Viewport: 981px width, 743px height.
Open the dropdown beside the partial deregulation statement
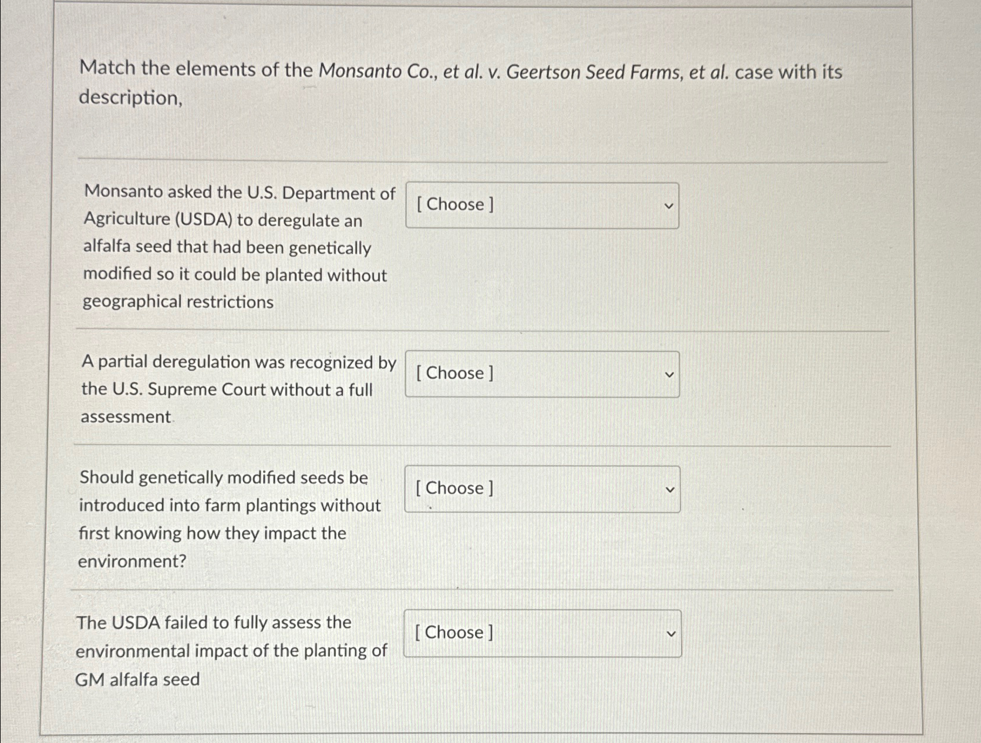pos(541,374)
